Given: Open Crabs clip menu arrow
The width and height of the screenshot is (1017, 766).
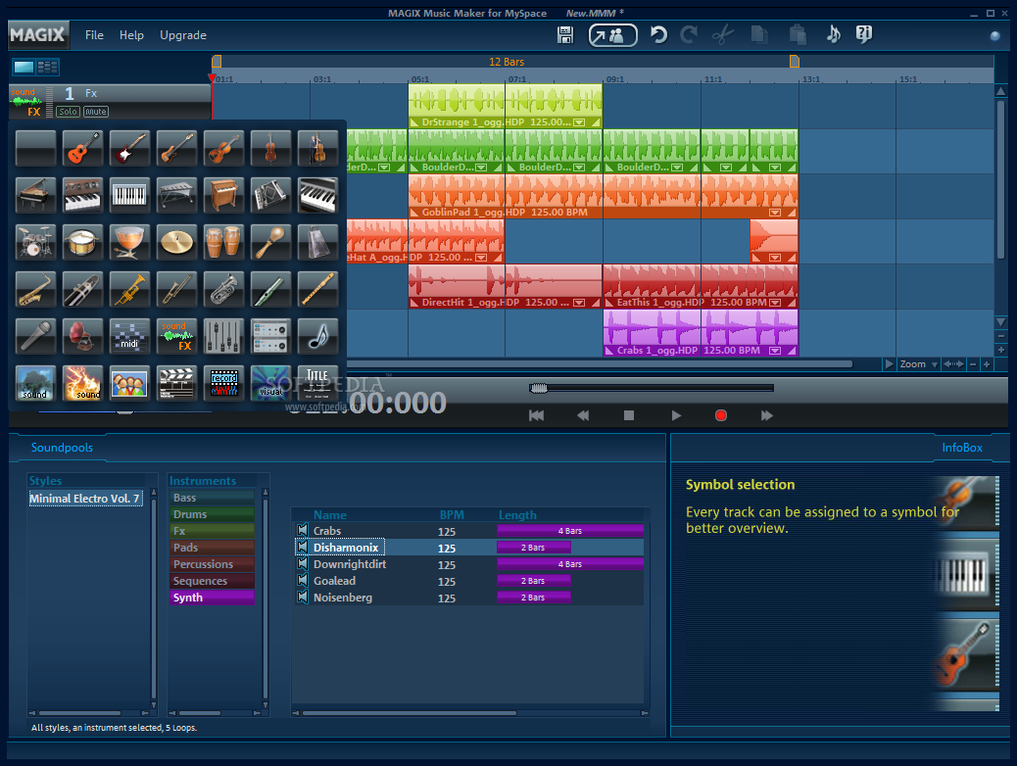Looking at the screenshot, I should [774, 351].
